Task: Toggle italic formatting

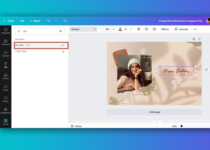Action: [131, 29]
